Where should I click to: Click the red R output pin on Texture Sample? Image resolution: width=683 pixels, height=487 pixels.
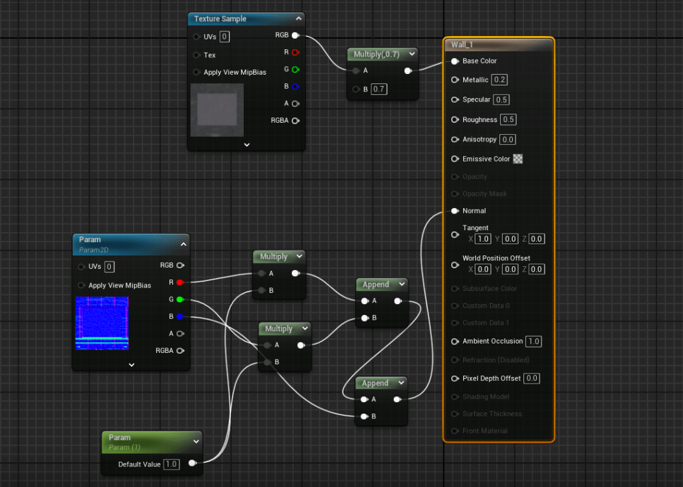[295, 52]
